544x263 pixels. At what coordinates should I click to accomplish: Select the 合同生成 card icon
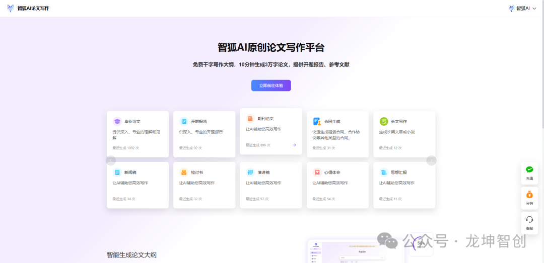(x=317, y=121)
